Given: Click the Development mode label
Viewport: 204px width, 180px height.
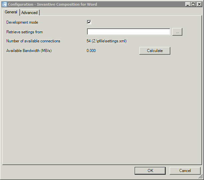Looking at the screenshot, I should pos(22,22).
